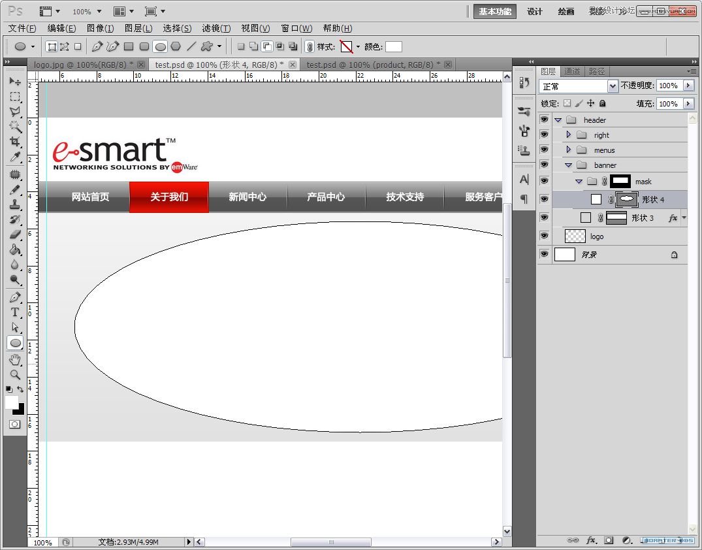Switch to 路径 panel tab

pyautogui.click(x=596, y=72)
